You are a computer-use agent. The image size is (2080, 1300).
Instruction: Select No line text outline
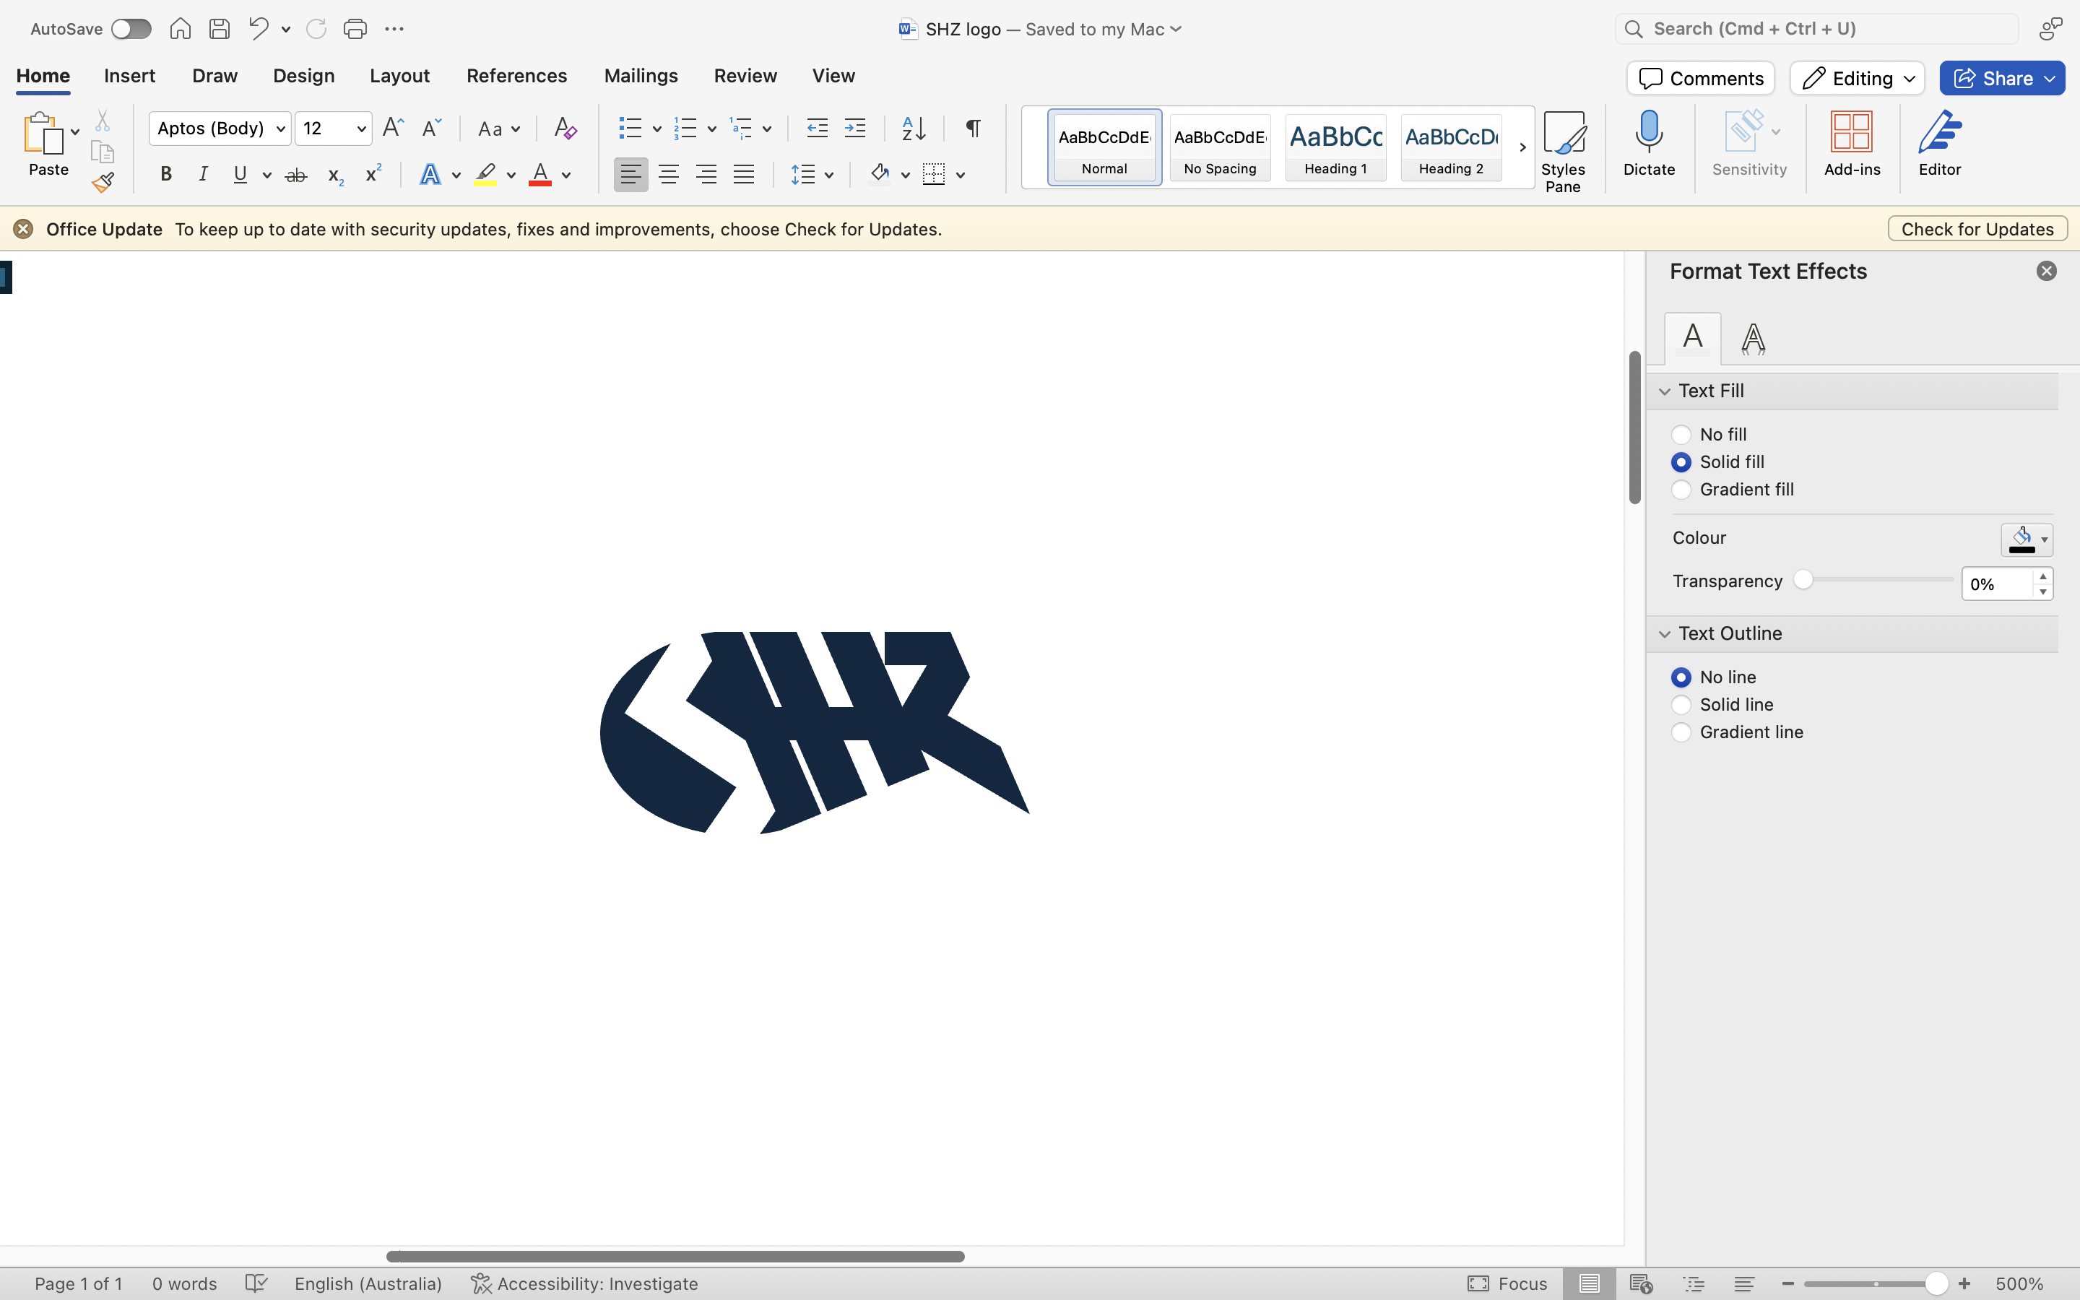click(1681, 677)
